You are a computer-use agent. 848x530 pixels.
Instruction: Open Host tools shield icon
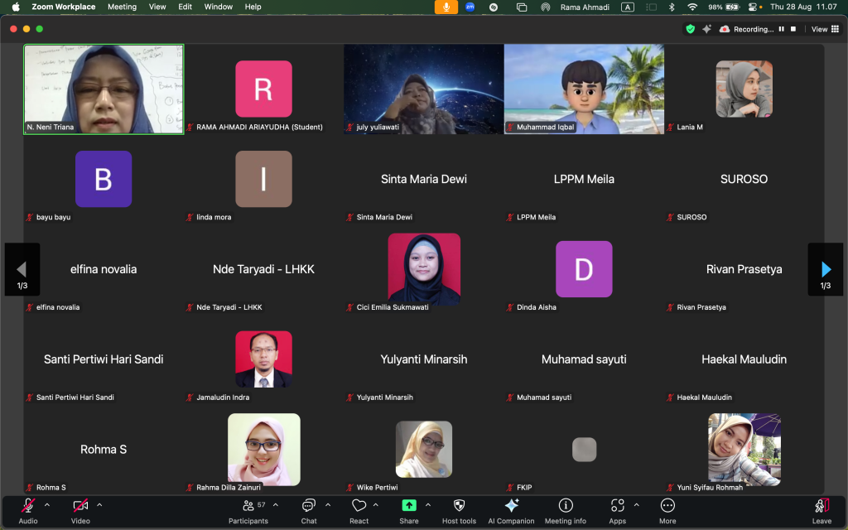coord(459,510)
